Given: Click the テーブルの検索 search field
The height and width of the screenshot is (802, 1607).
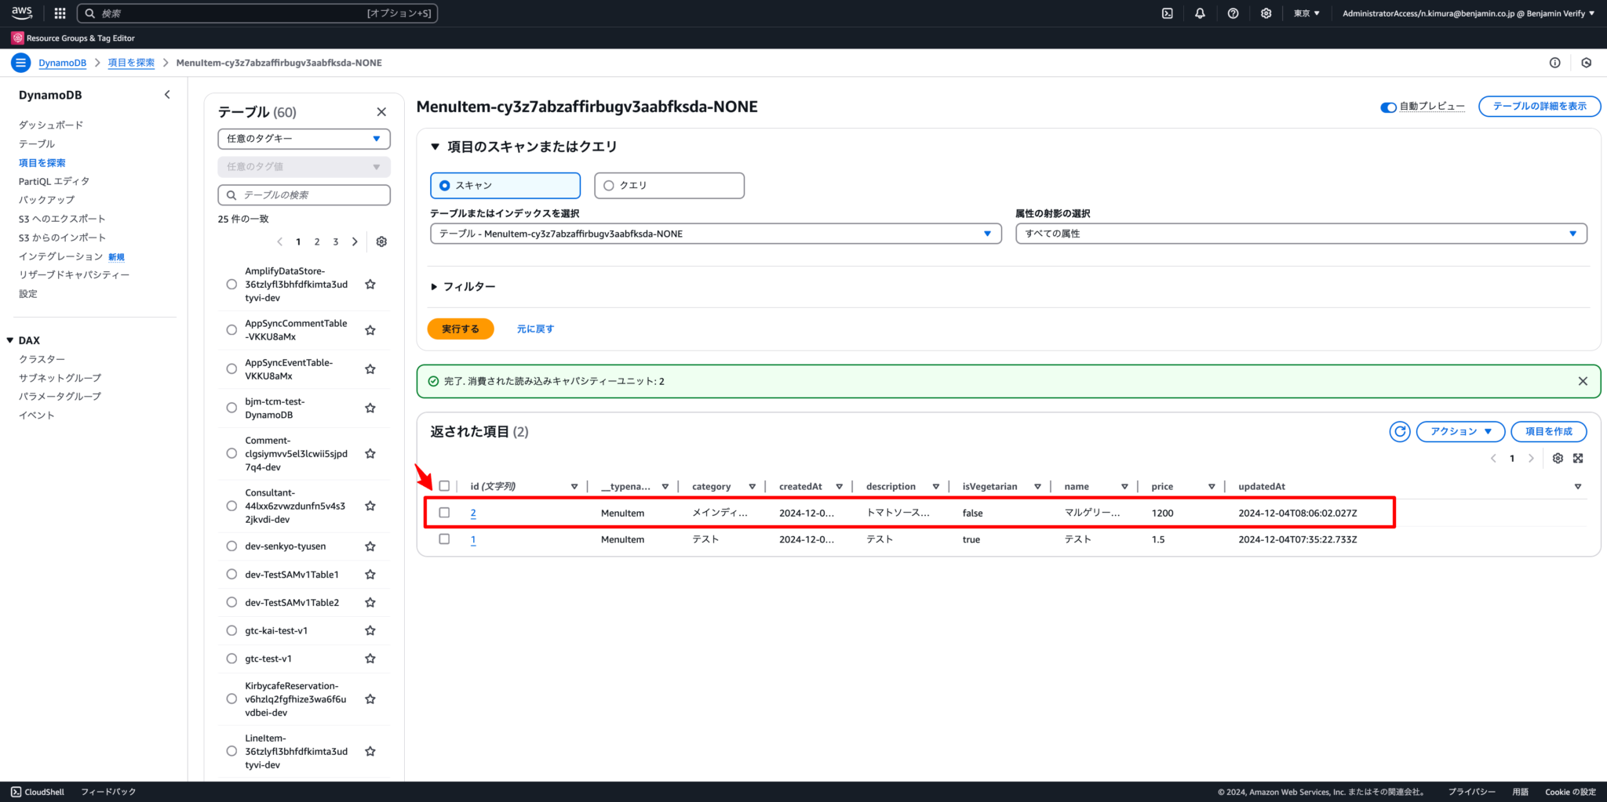Looking at the screenshot, I should (x=304, y=194).
